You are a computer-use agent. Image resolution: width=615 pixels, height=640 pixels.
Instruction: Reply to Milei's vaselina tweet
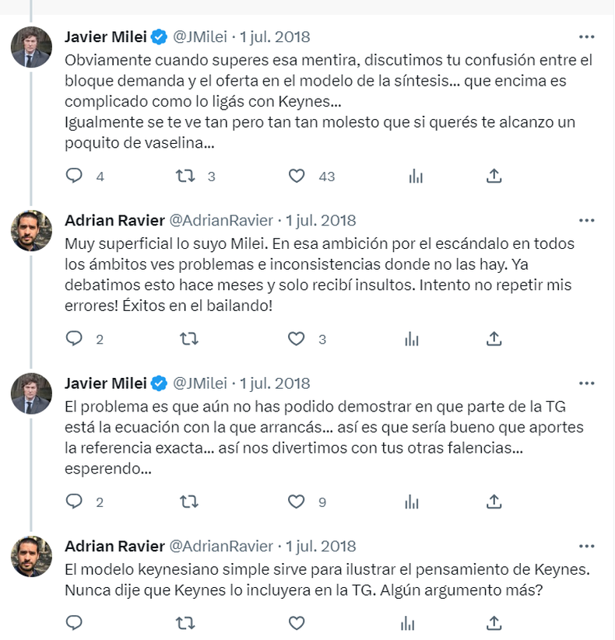coord(74,176)
